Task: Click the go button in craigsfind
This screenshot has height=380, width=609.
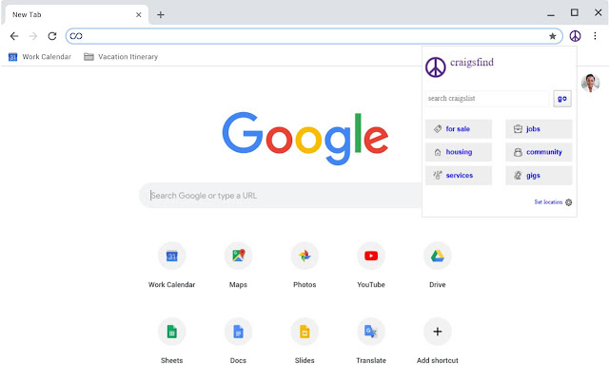Action: pyautogui.click(x=562, y=99)
